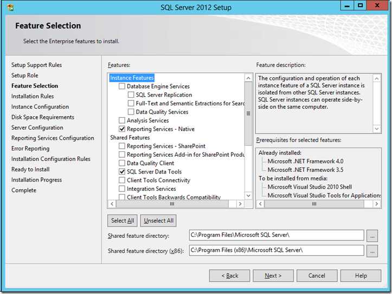
Task: Click Error Reporting step
Action: [x=30, y=149]
